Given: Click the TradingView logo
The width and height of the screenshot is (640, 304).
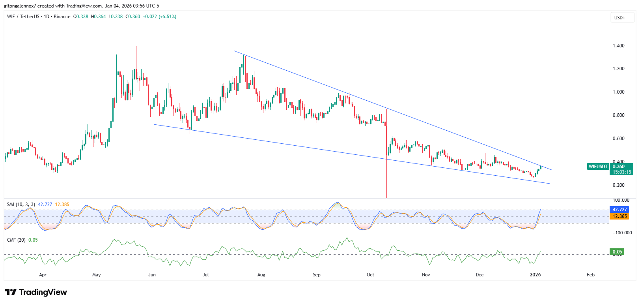Looking at the screenshot, I should pyautogui.click(x=36, y=292).
